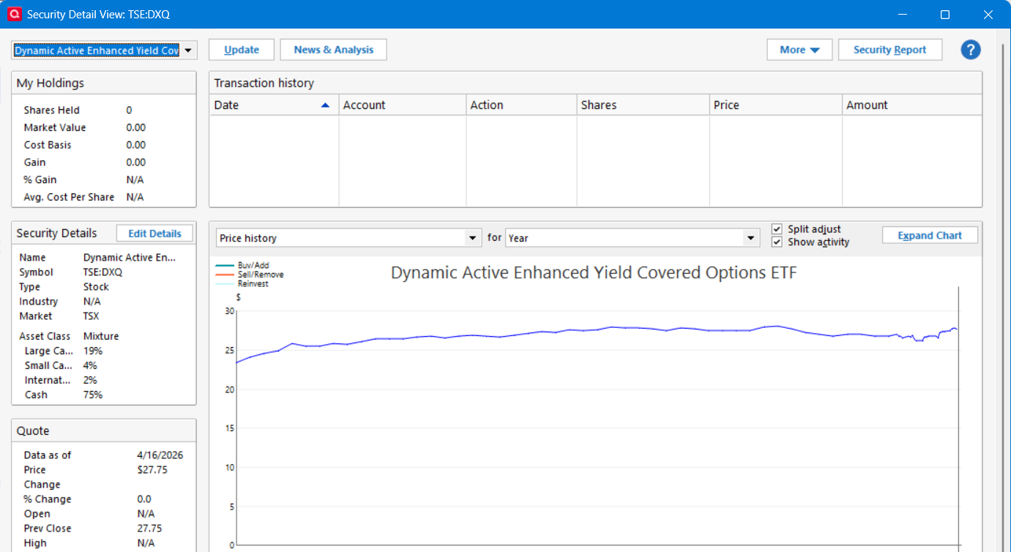
Task: Click the Quicken logo in title bar
Action: [x=13, y=14]
